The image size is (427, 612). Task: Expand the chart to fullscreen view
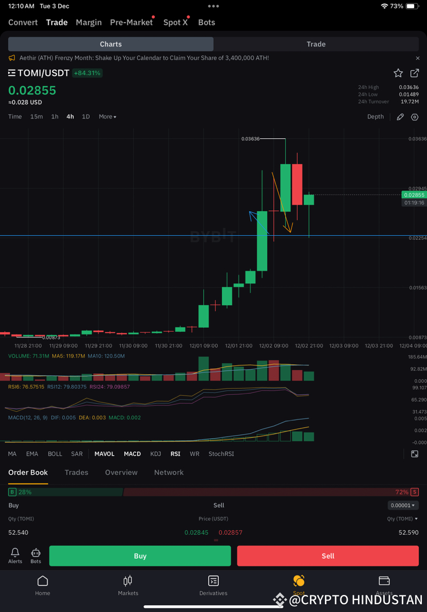(x=415, y=454)
